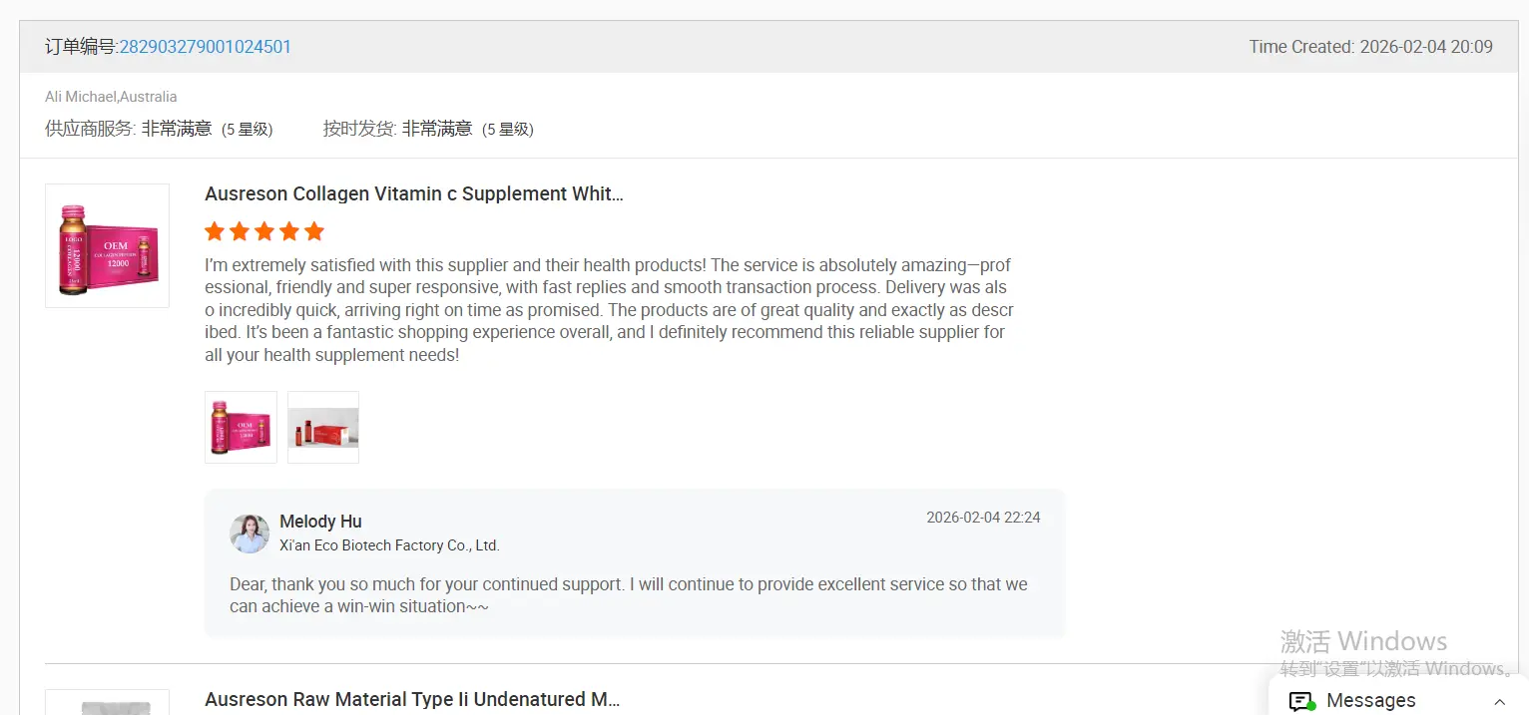Open order number 282903279001024501
Screen dimensions: 1529x715
point(206,47)
